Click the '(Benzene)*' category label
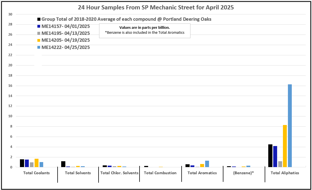The image size is (312, 190). pos(244,173)
